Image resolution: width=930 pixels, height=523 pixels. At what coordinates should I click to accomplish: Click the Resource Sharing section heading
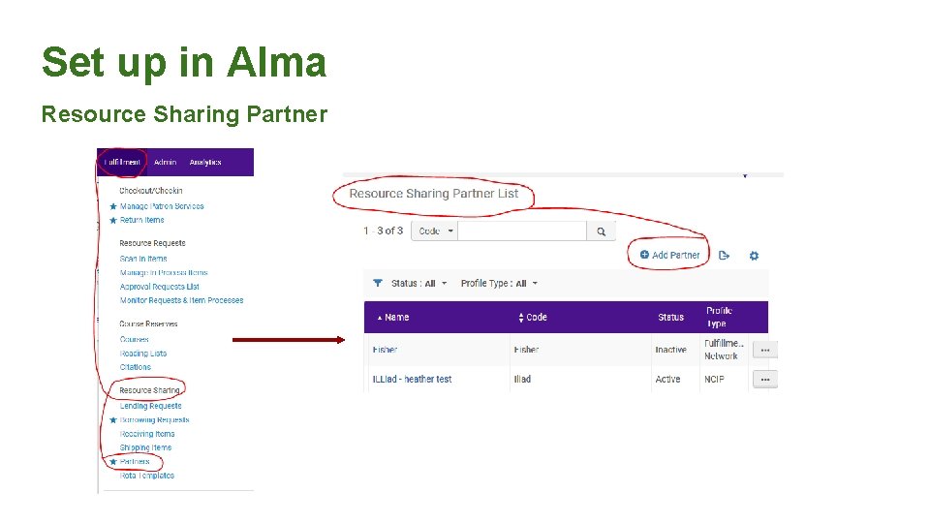pyautogui.click(x=149, y=390)
